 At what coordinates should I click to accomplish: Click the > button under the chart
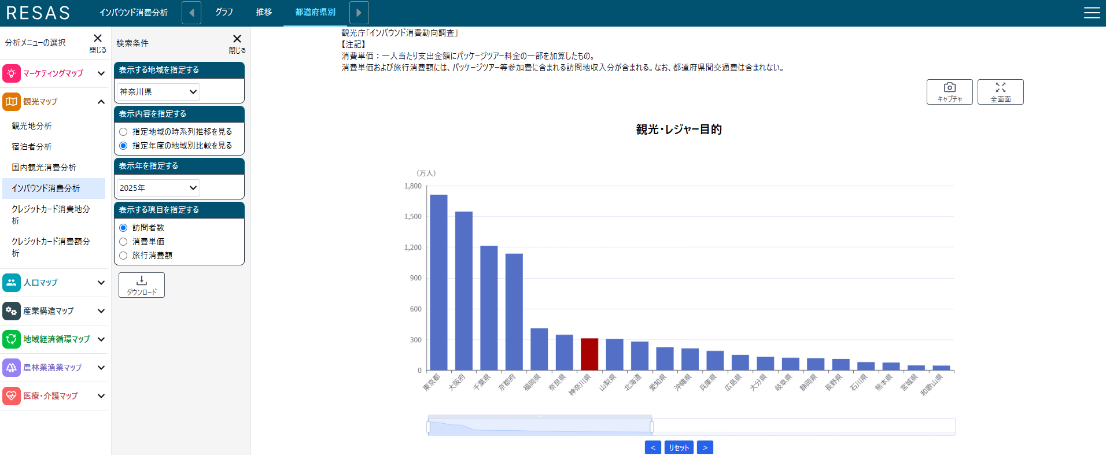pyautogui.click(x=705, y=447)
